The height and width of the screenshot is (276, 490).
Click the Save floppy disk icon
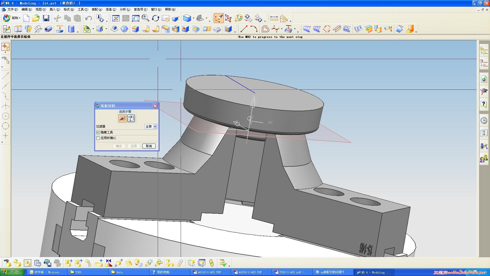(x=46, y=18)
